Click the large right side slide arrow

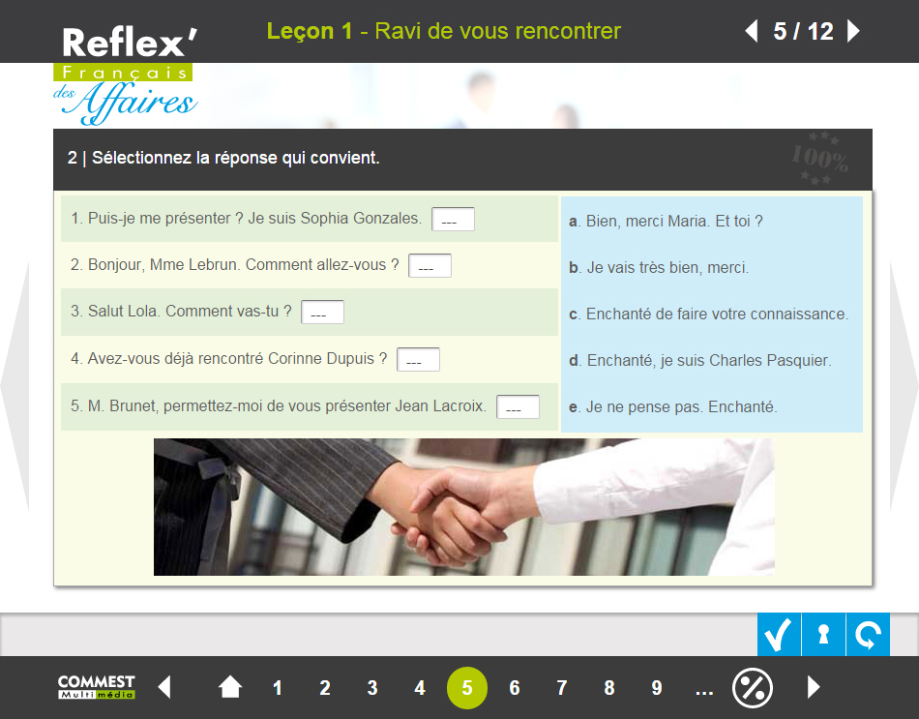904,386
